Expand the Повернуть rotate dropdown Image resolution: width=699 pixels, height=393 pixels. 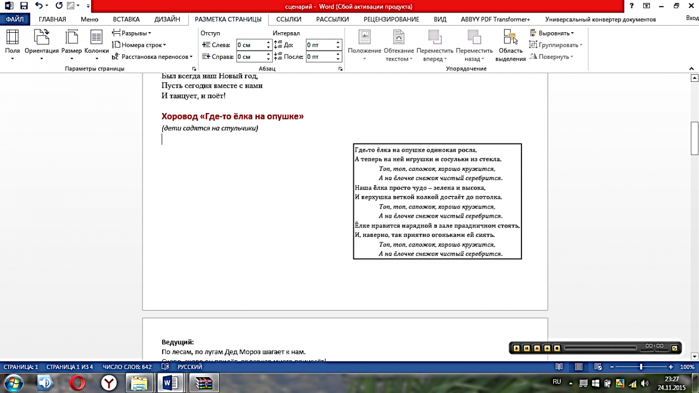coord(552,57)
